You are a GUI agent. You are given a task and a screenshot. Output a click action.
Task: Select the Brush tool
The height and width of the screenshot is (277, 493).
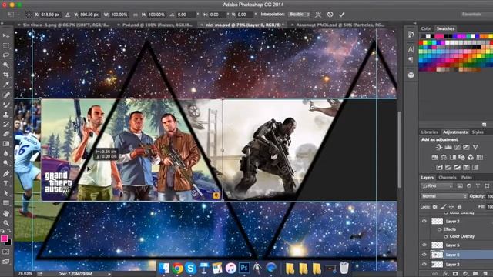coord(6,105)
